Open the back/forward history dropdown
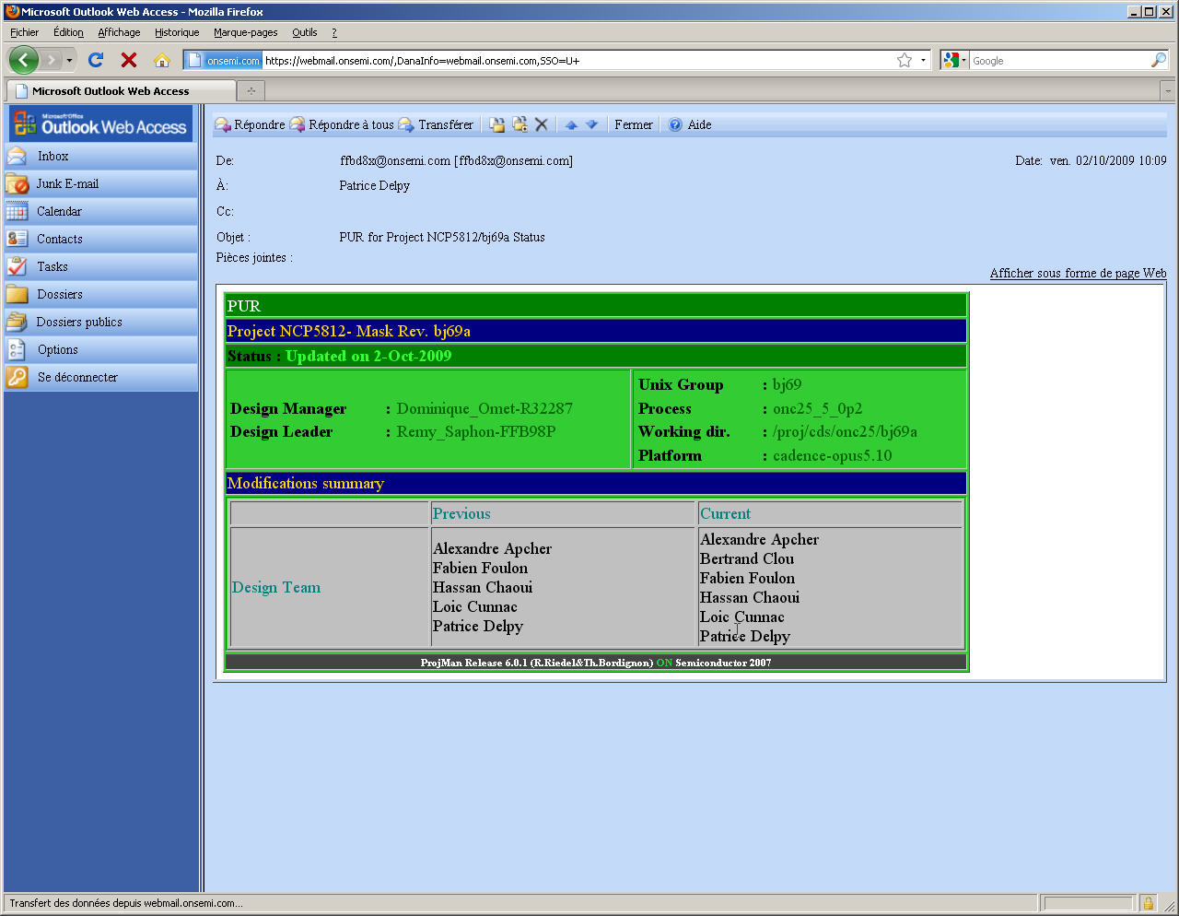Image resolution: width=1179 pixels, height=916 pixels. 69,61
